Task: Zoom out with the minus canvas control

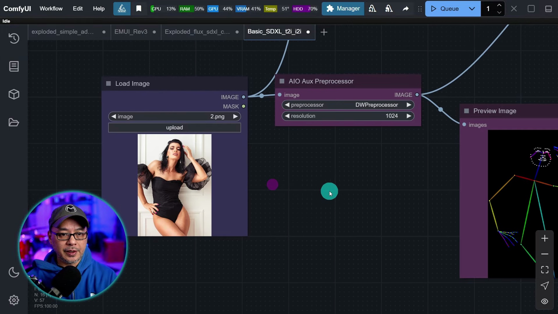Action: point(545,254)
